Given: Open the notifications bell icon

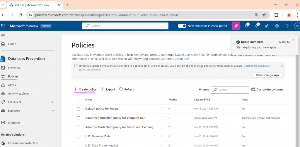Looking at the screenshot, I should [246, 26].
